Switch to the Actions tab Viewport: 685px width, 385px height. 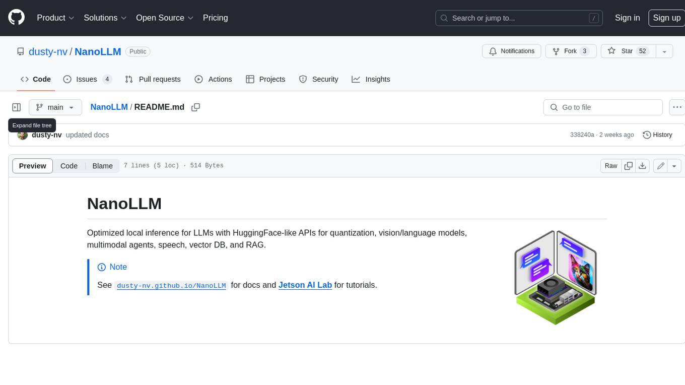[213, 79]
